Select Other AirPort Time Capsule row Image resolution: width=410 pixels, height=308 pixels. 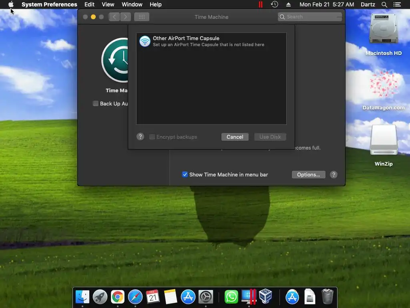point(211,41)
